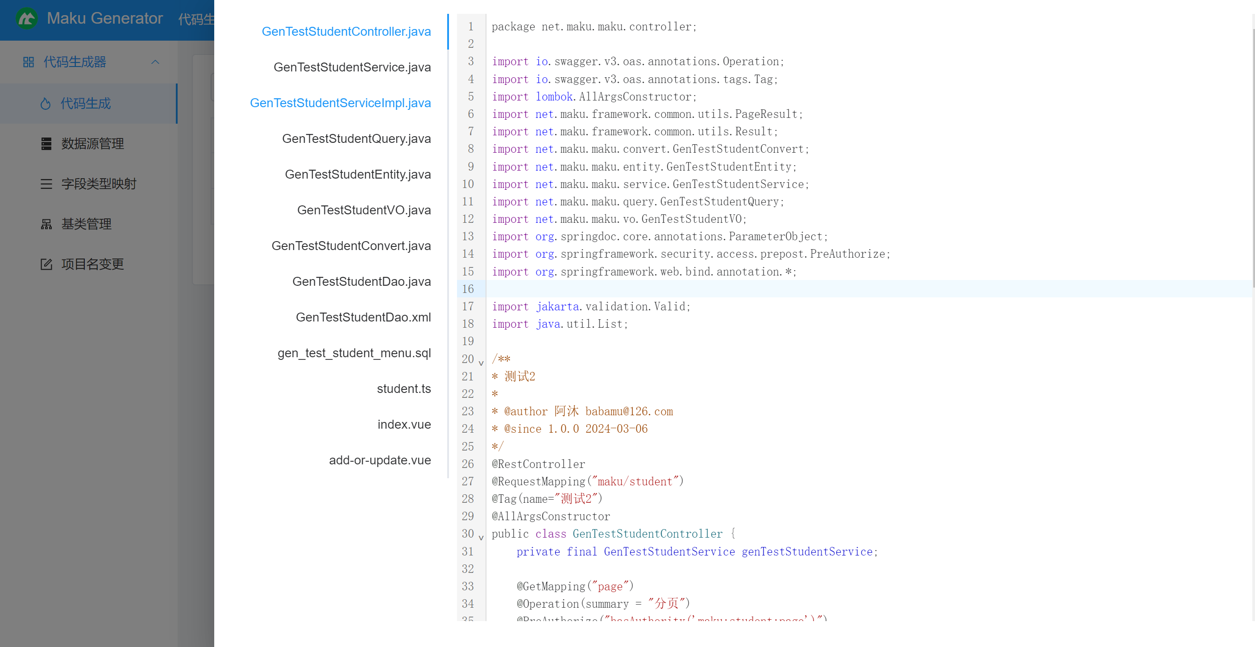This screenshot has width=1255, height=647.
Task: Click the edit icon for 项目名变更
Action: point(46,264)
